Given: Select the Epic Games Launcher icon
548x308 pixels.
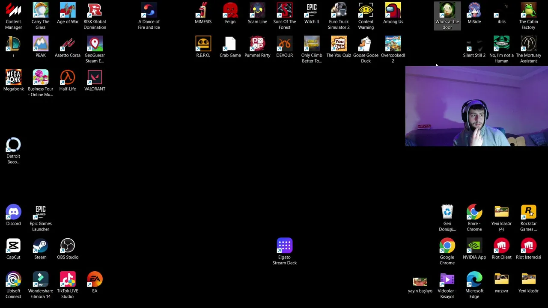Looking at the screenshot, I should 40,218.
